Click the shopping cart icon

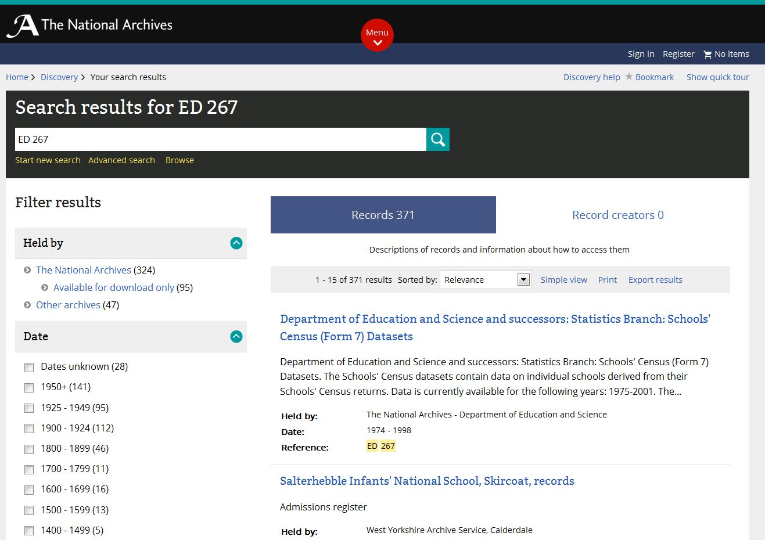(x=707, y=55)
